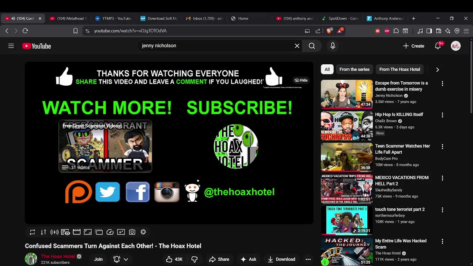
Task: Toggle the browser sidebar panel icon
Action: (429, 31)
